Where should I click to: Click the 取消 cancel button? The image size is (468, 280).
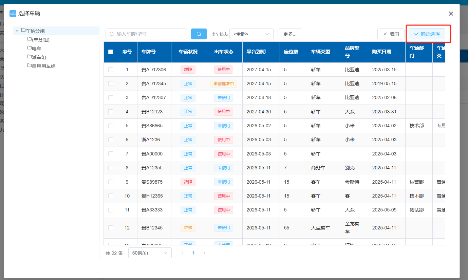click(391, 34)
